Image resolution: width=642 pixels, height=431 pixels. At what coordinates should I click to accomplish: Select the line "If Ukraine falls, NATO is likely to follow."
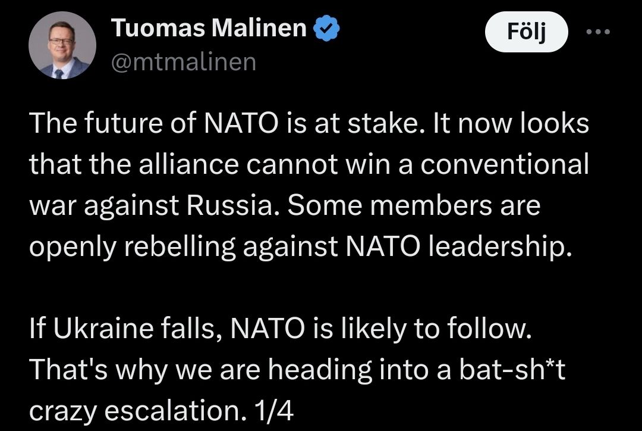click(281, 329)
